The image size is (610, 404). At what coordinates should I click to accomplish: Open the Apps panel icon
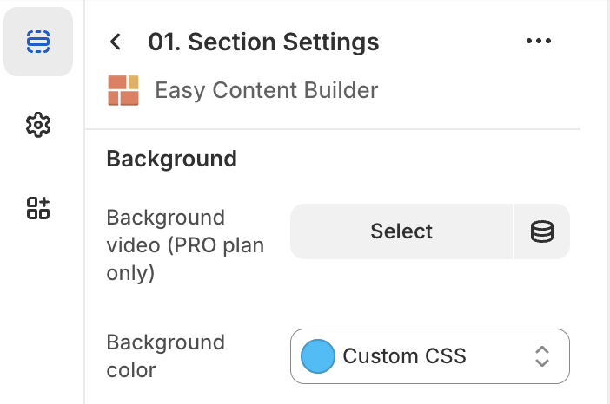click(38, 208)
